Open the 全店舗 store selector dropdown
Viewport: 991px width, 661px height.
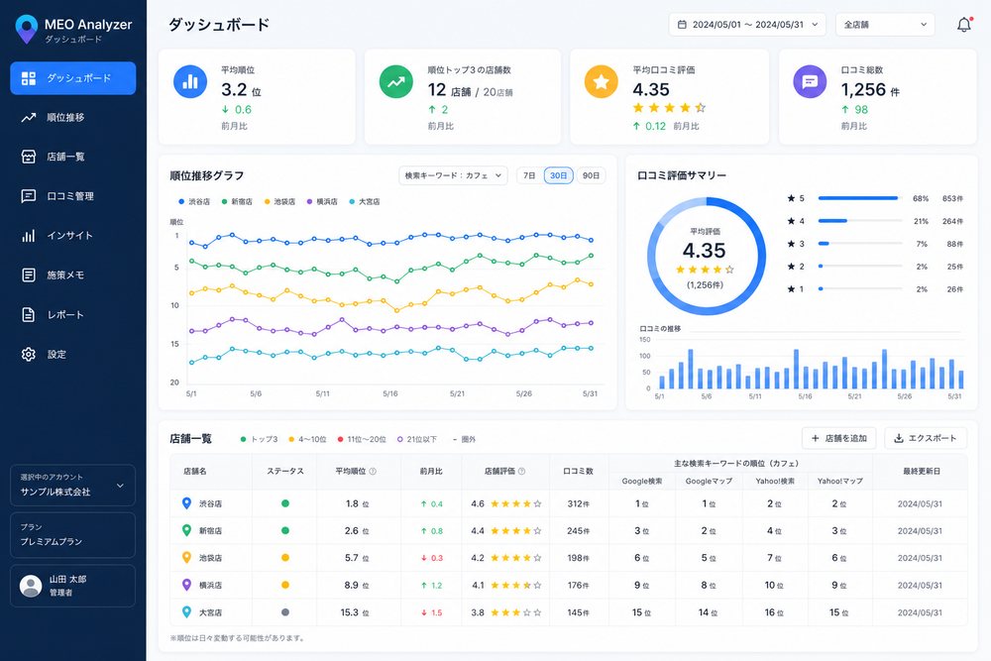(885, 25)
